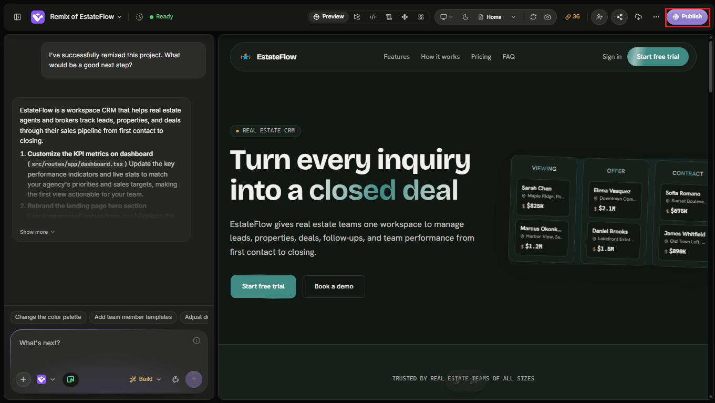
Task: Click the info icon in prompt box
Action: pos(196,340)
